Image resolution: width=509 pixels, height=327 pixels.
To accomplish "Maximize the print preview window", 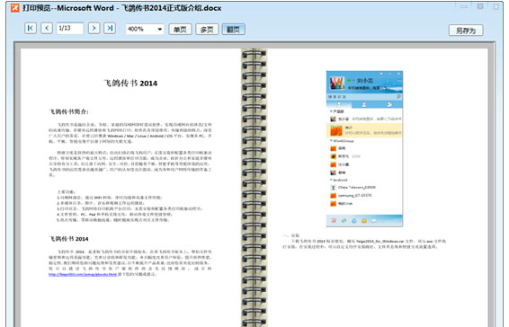I will coord(480,6).
